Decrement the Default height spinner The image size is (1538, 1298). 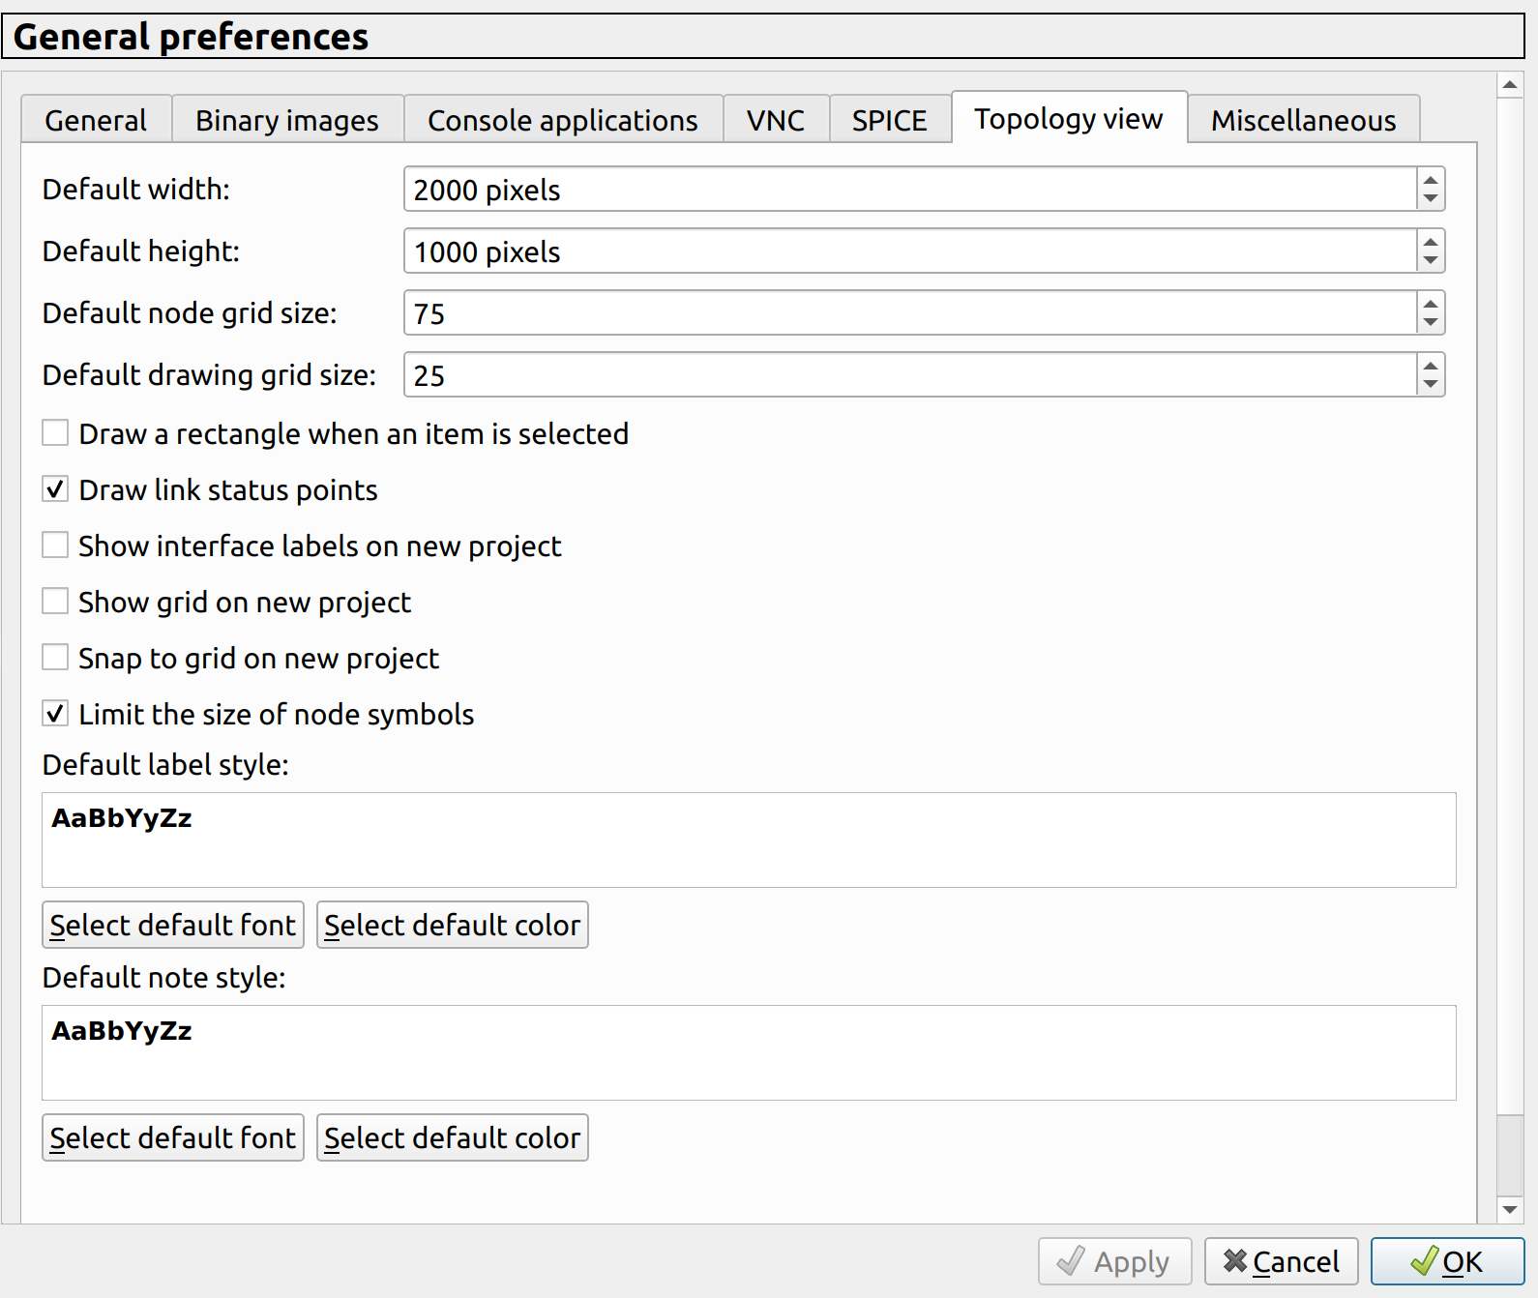1431,260
